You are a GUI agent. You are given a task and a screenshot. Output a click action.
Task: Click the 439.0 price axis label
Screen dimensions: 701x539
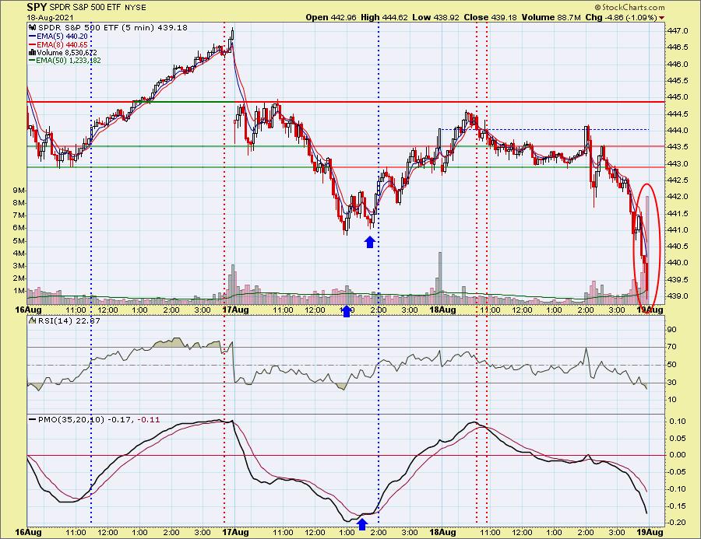pos(678,296)
